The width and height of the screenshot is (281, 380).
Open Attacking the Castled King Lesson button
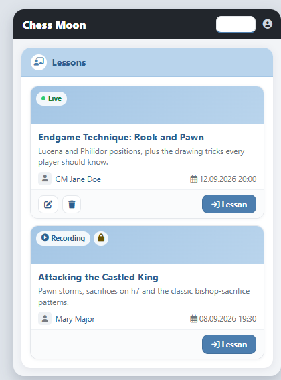[x=229, y=344]
